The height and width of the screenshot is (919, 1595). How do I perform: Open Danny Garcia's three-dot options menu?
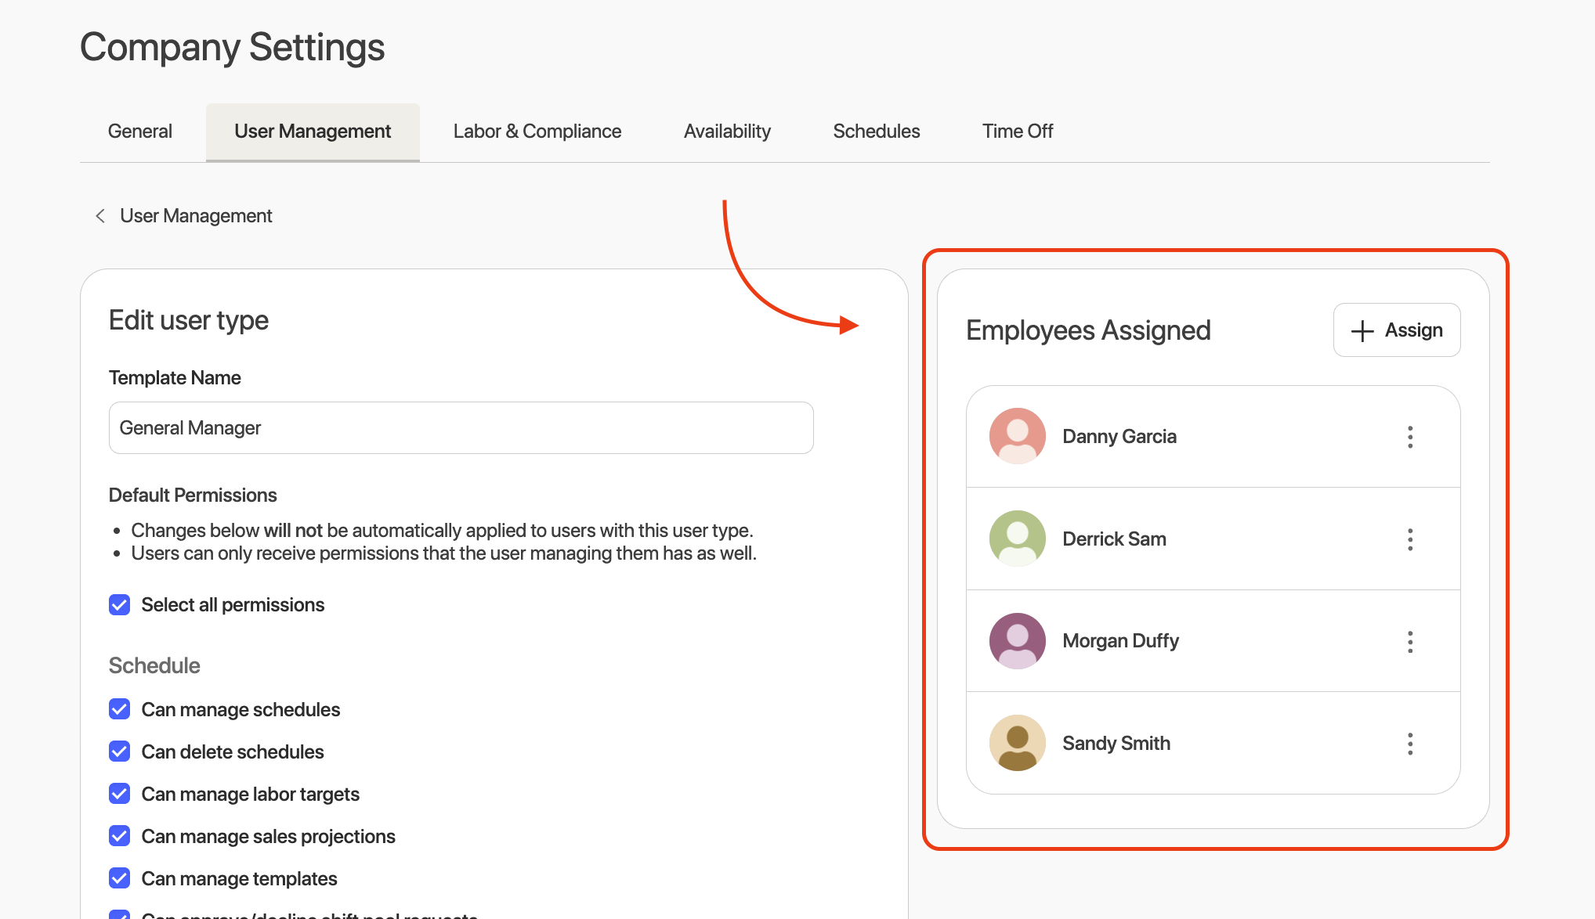[x=1410, y=437]
